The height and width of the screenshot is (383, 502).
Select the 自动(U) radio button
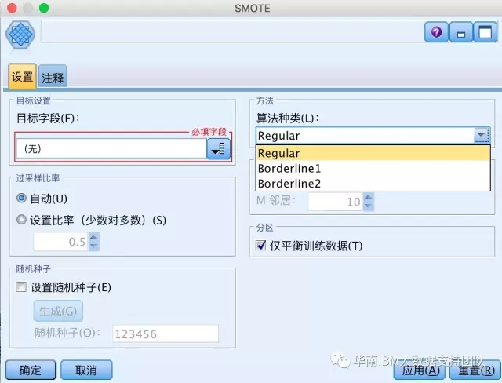tap(21, 199)
